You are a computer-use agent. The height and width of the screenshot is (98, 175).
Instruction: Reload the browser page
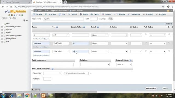pyautogui.click(x=11, y=7)
